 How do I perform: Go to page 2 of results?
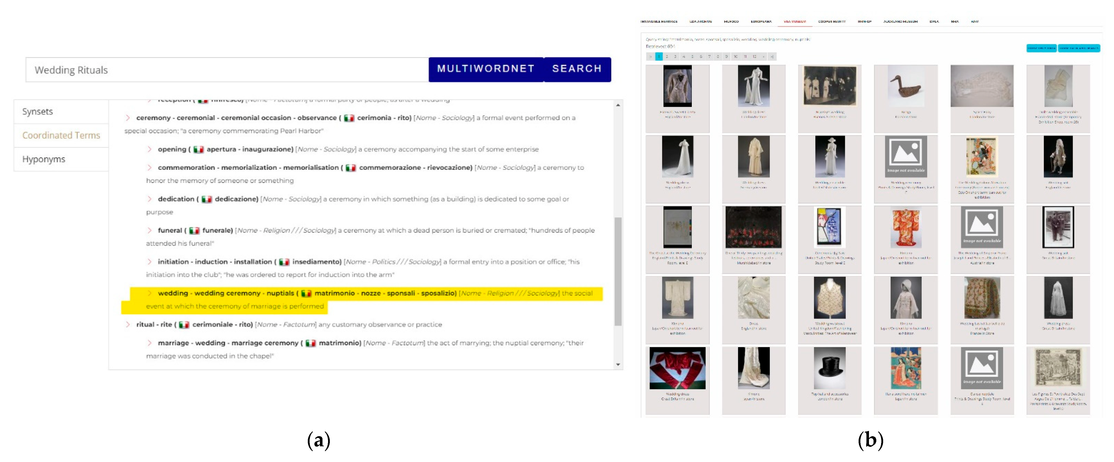pyautogui.click(x=667, y=57)
